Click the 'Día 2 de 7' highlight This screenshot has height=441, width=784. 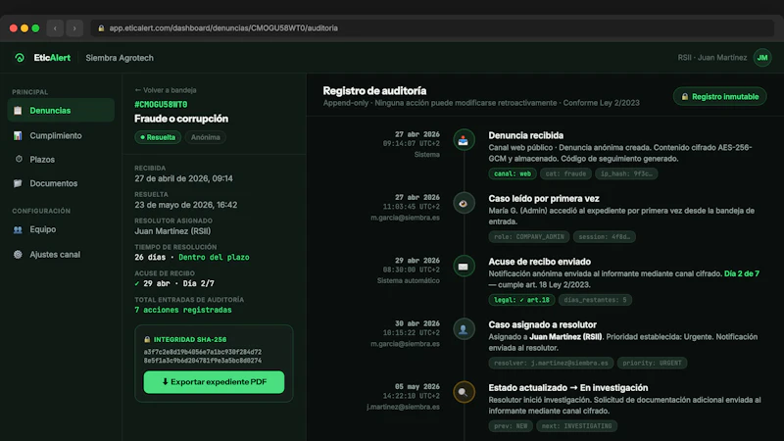pos(742,273)
